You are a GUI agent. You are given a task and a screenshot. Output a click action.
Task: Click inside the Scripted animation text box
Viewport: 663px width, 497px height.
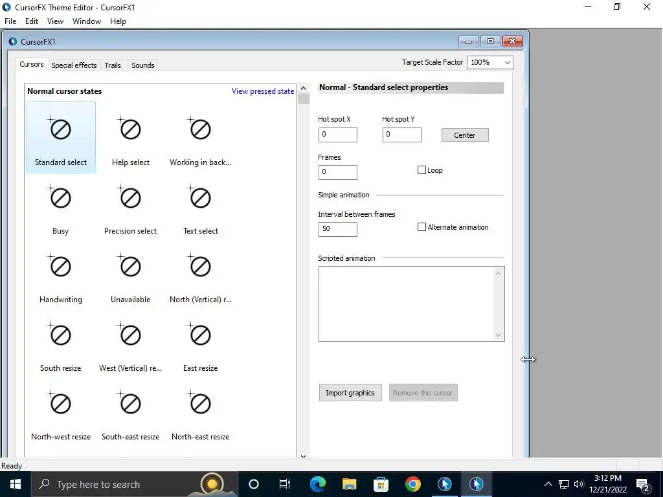point(407,304)
